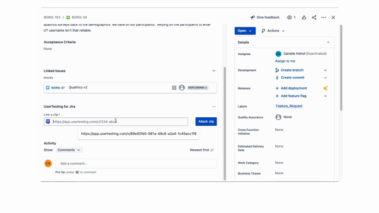Screen dimensions: 379x213
Task: Click the Create commit icon
Action: [277, 78]
